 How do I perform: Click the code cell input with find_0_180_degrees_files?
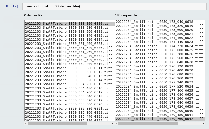[x=114, y=6]
